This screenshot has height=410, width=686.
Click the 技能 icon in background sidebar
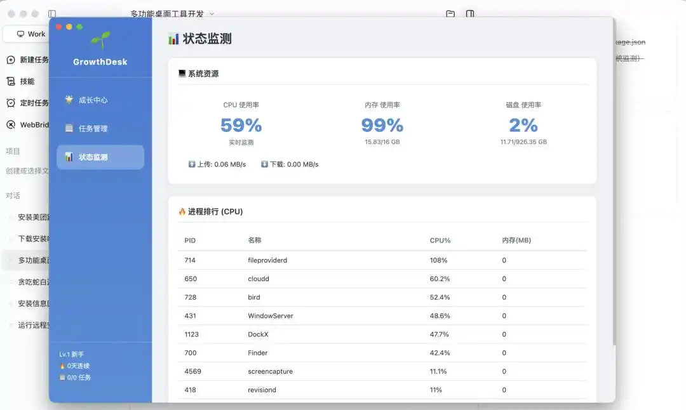point(11,81)
